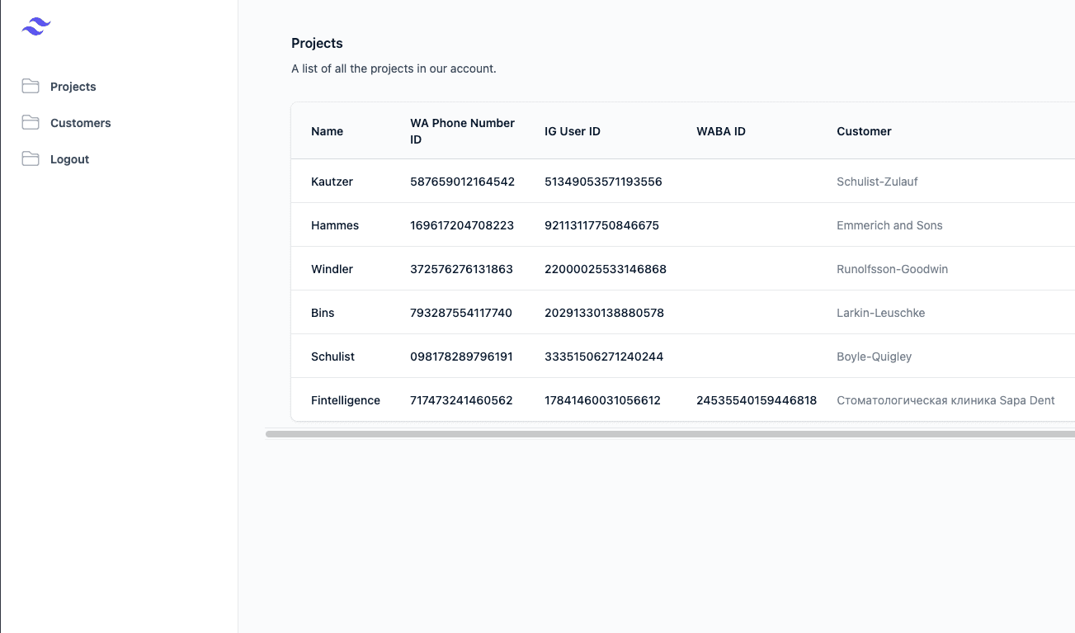The height and width of the screenshot is (633, 1075).
Task: Click the folder icon beside Customers
Action: (31, 123)
